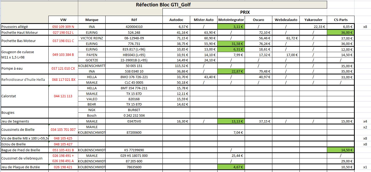This screenshot has width=371, height=172.
Task: Select the green "36,00 €" CS-Parts cell
Action: point(341,32)
